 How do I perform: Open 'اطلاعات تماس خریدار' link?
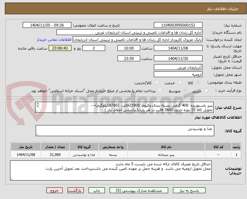tap(54, 40)
